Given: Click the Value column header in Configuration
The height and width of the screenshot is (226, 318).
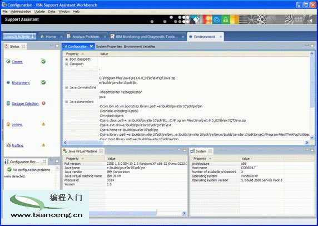Looking at the screenshot, I should tap(104, 54).
